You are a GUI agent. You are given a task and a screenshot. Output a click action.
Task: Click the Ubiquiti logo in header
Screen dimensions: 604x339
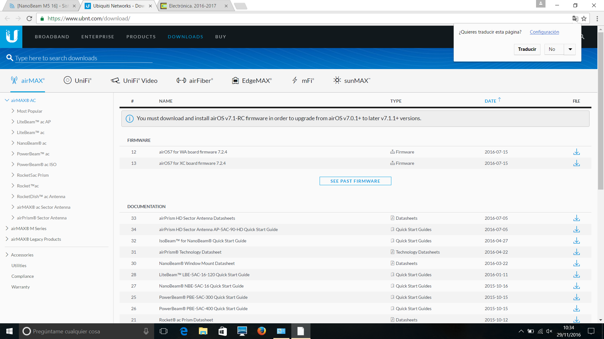11,37
